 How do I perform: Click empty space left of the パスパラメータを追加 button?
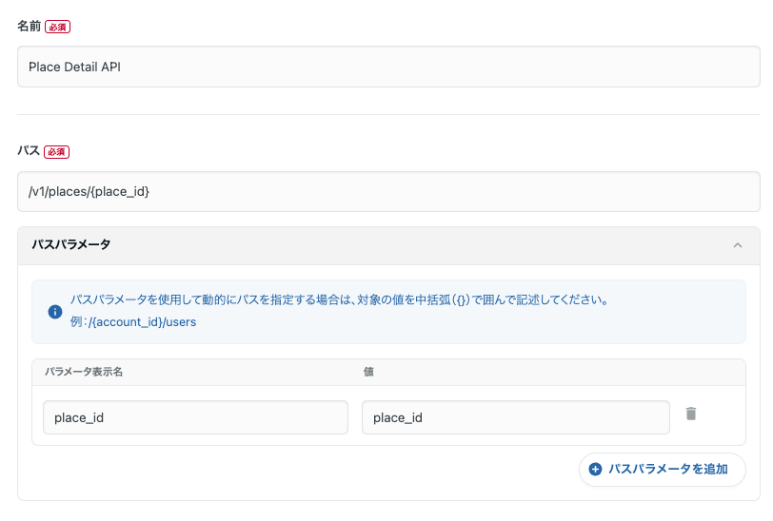click(x=305, y=469)
